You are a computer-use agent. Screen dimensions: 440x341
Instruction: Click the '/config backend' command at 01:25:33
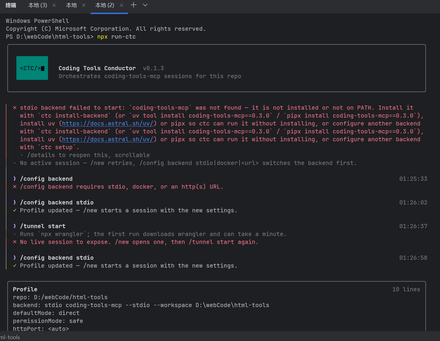point(46,179)
